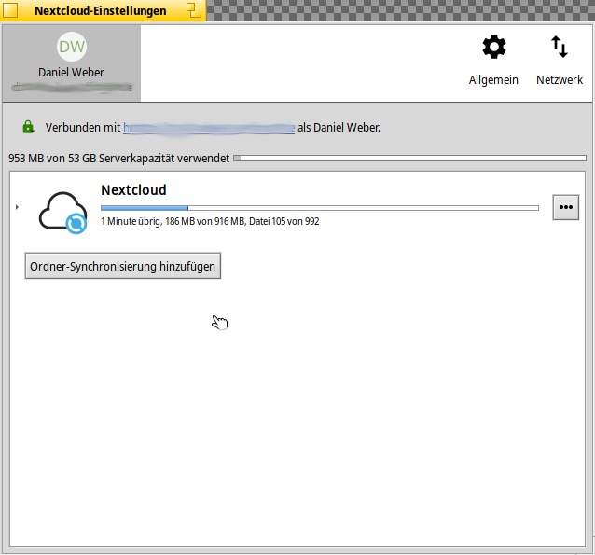Click the Nextcloud-Einstellungen window title

100,11
